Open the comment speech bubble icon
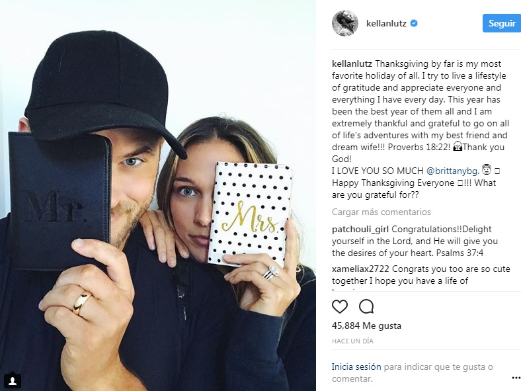 (x=366, y=306)
